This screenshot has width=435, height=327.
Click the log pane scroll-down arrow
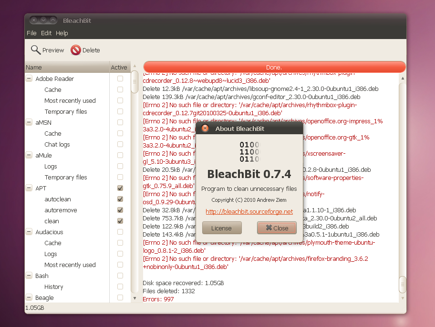(x=403, y=298)
